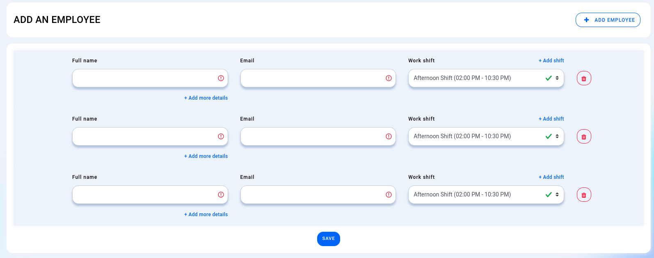Delete the second employee row
The width and height of the screenshot is (654, 258).
point(584,137)
